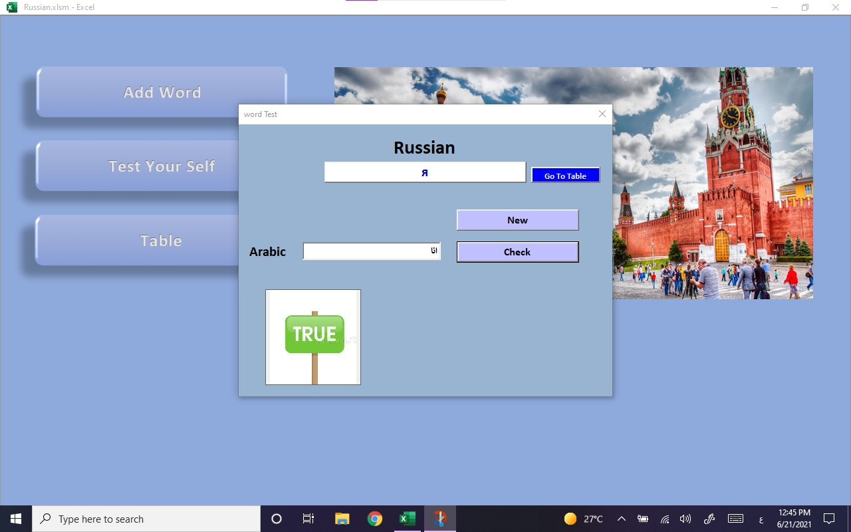This screenshot has width=851, height=532.
Task: Open Task View on the taskbar
Action: (x=308, y=519)
